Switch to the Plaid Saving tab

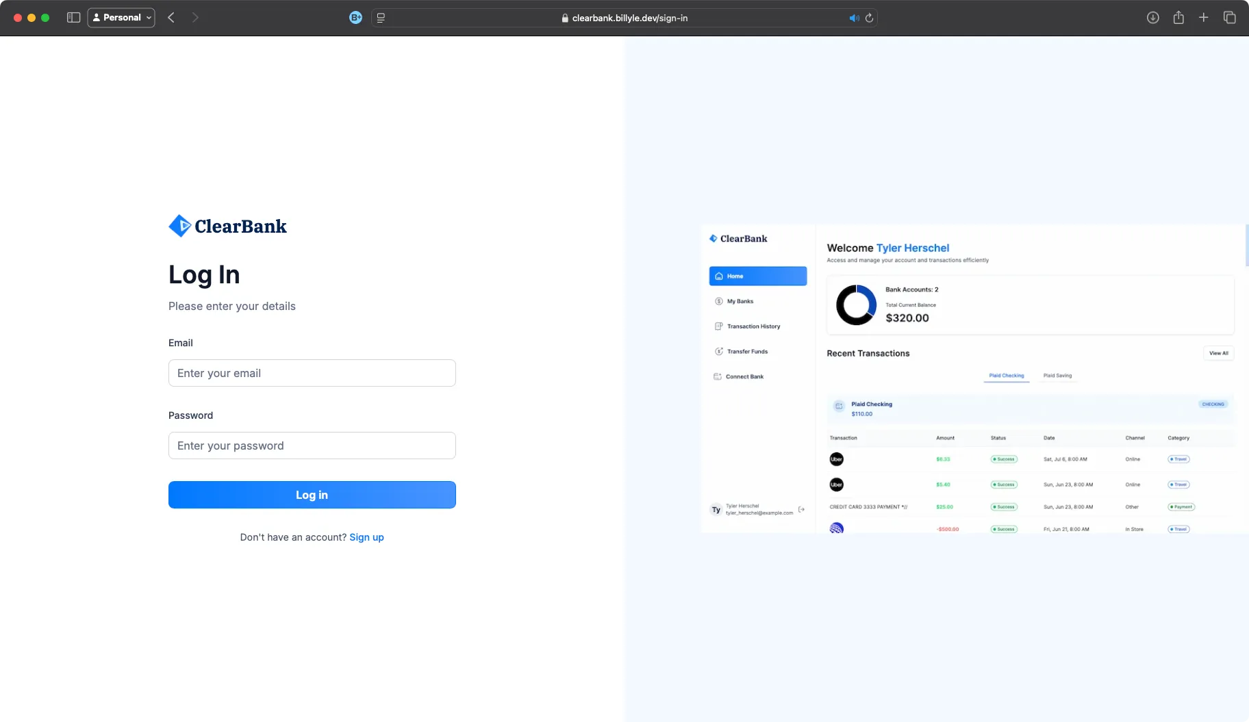point(1057,375)
